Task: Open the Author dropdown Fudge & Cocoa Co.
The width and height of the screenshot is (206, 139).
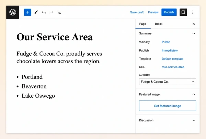Action: [168, 82]
